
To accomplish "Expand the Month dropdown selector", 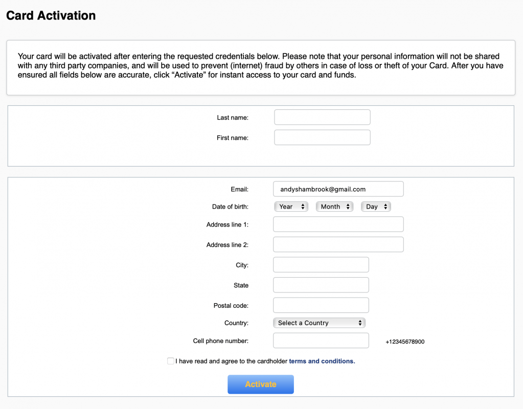I will 334,207.
